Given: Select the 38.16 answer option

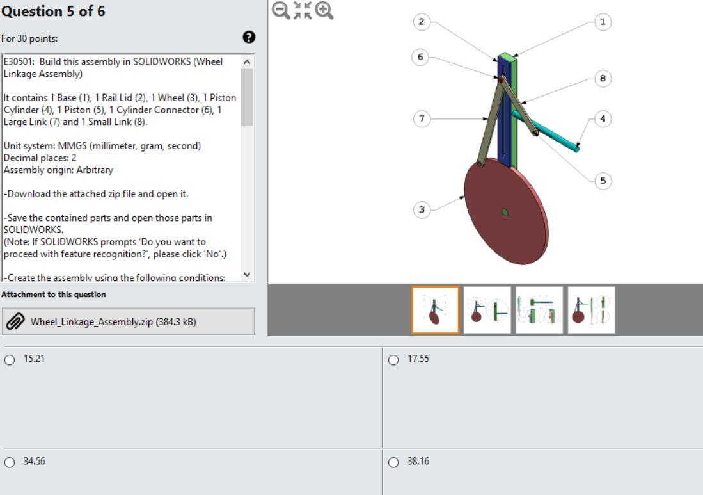Looking at the screenshot, I should pos(393,462).
